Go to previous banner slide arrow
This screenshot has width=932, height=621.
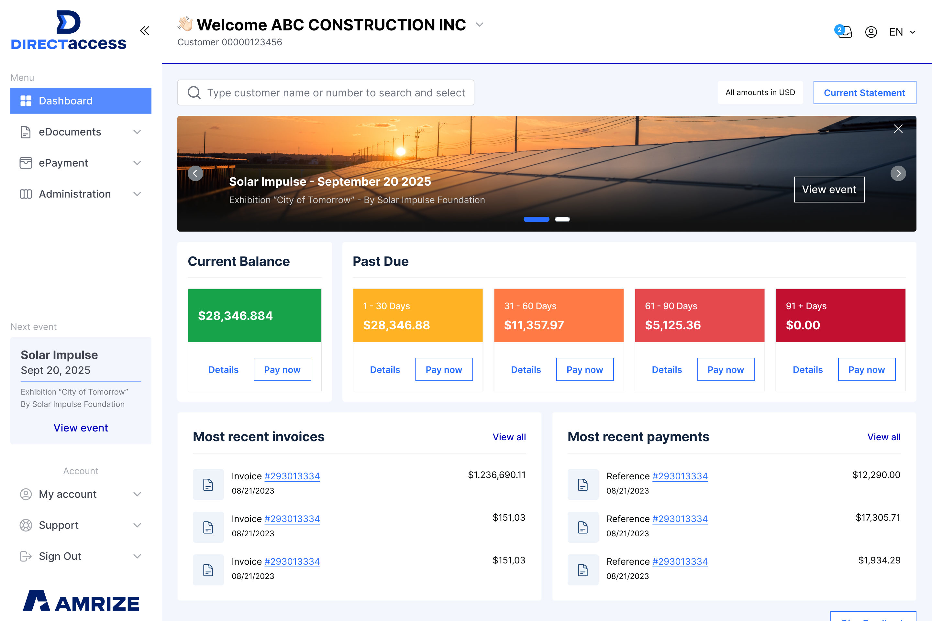pos(195,173)
